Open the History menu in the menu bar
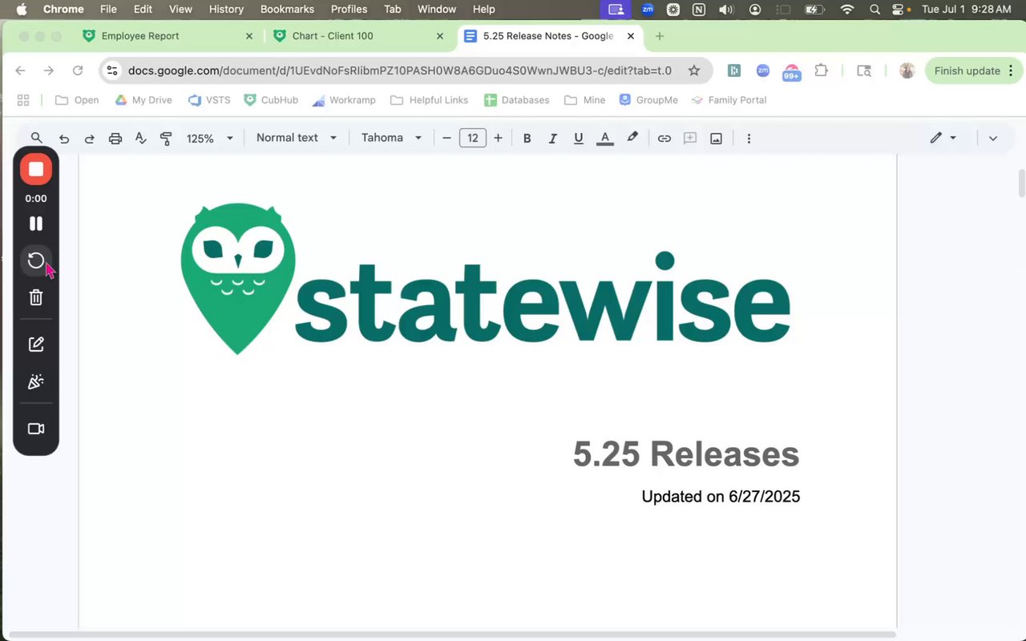 [x=226, y=10]
